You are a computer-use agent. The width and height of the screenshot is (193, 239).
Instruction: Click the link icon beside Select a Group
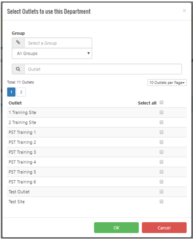pos(18,43)
